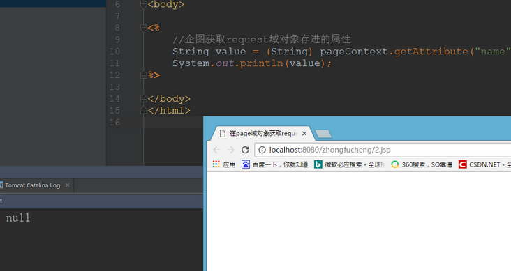Go forward in the browser
Screen dimensions: 511x271
(x=231, y=150)
